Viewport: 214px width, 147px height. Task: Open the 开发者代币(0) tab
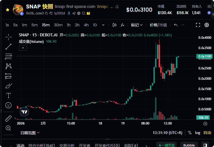tap(107, 145)
